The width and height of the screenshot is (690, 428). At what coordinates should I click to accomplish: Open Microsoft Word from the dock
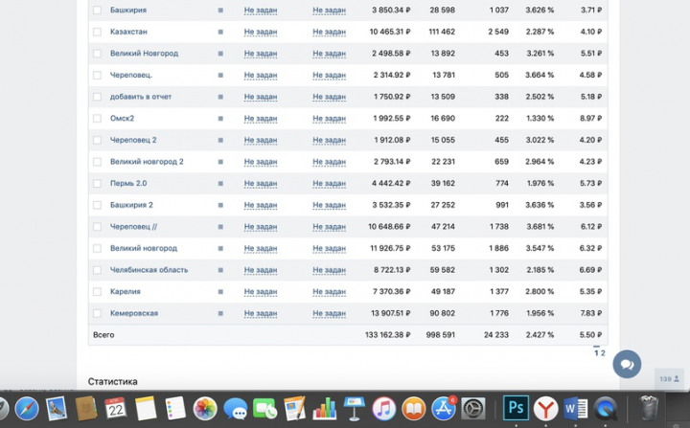click(x=576, y=409)
